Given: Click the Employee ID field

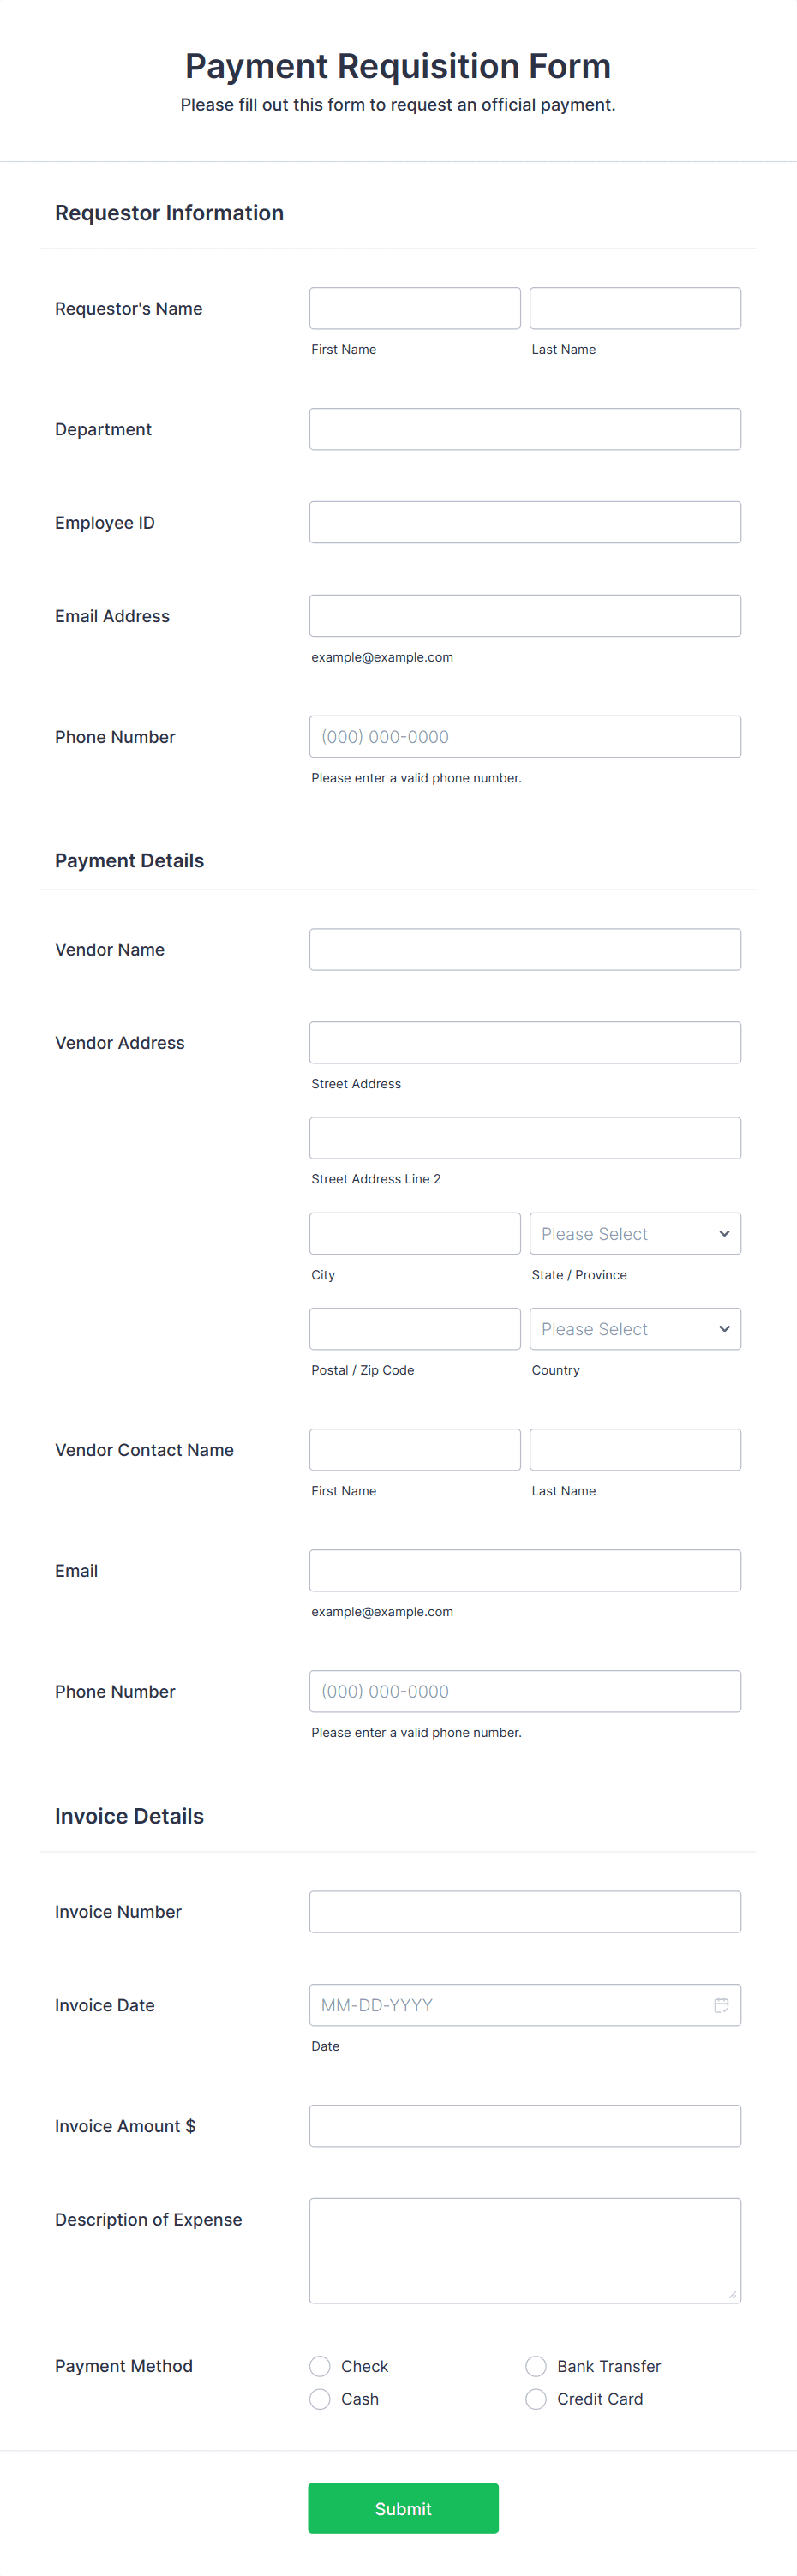Looking at the screenshot, I should (x=525, y=521).
